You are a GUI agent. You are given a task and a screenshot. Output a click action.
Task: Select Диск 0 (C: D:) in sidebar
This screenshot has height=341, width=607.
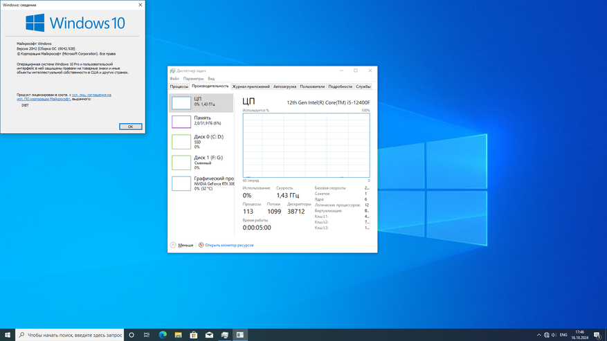[x=201, y=141]
